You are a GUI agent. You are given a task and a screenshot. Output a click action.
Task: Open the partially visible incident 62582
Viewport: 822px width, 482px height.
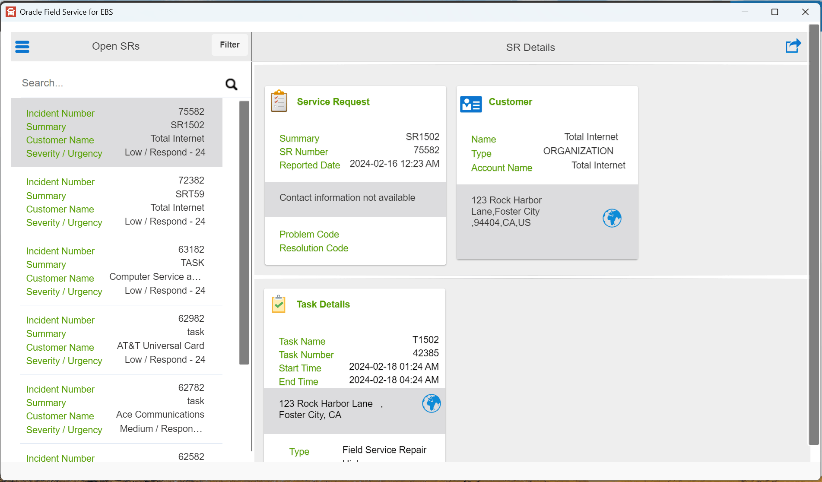pos(117,457)
